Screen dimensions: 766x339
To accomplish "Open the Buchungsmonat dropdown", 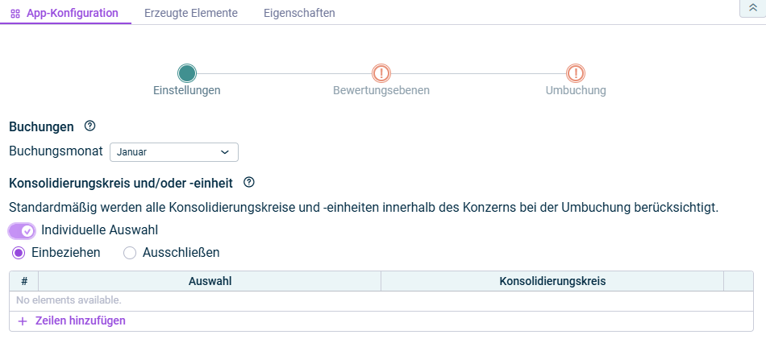I will point(173,151).
